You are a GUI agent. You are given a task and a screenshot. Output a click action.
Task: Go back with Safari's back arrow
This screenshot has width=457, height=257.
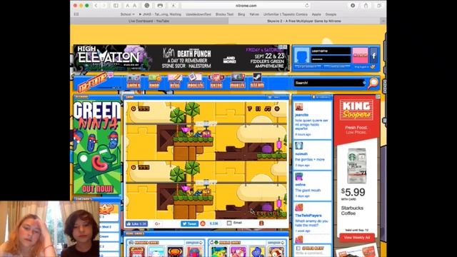[96, 6]
